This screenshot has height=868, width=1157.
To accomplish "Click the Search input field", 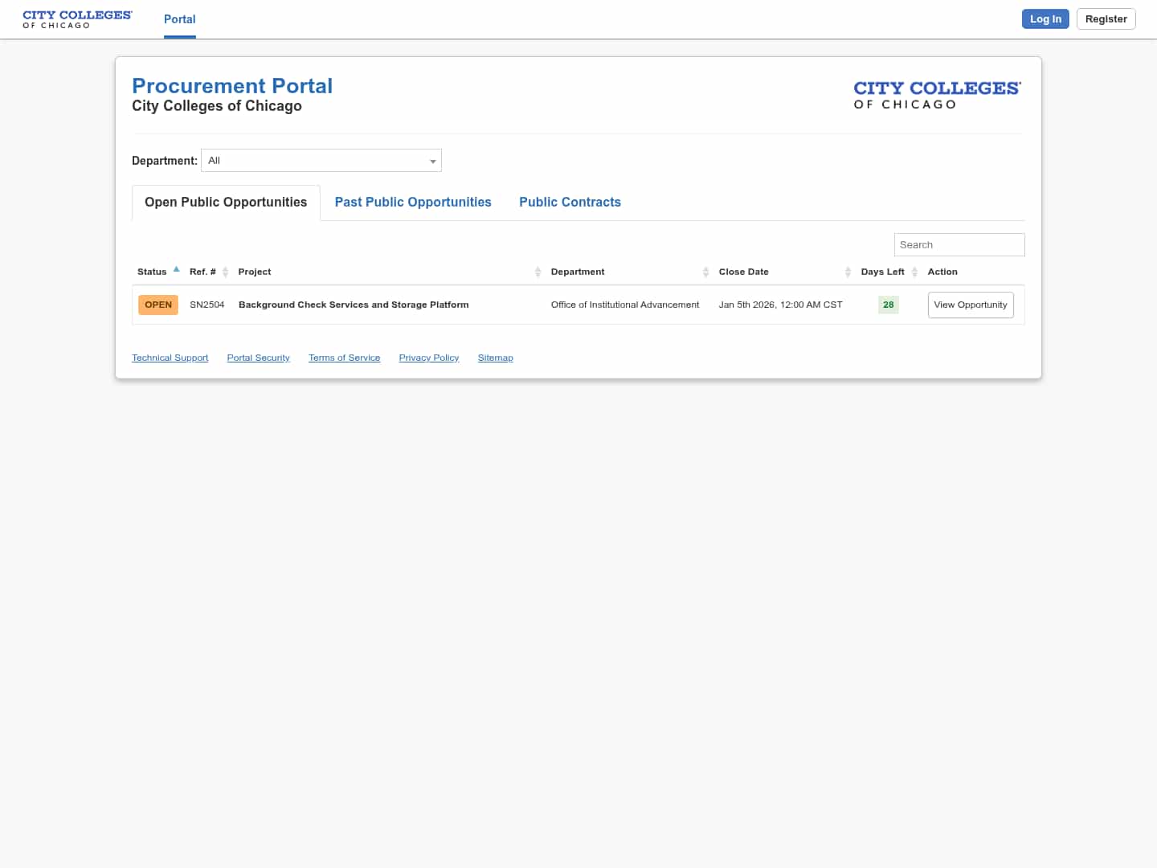I will pyautogui.click(x=959, y=244).
